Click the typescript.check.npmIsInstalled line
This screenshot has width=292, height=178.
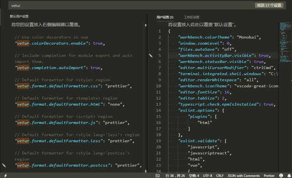[227, 104]
